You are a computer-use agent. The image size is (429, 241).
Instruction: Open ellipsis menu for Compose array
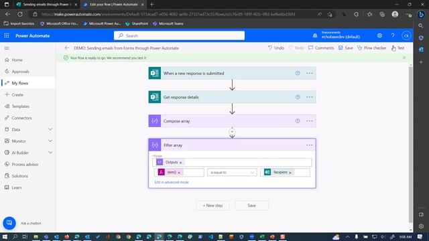click(x=310, y=121)
